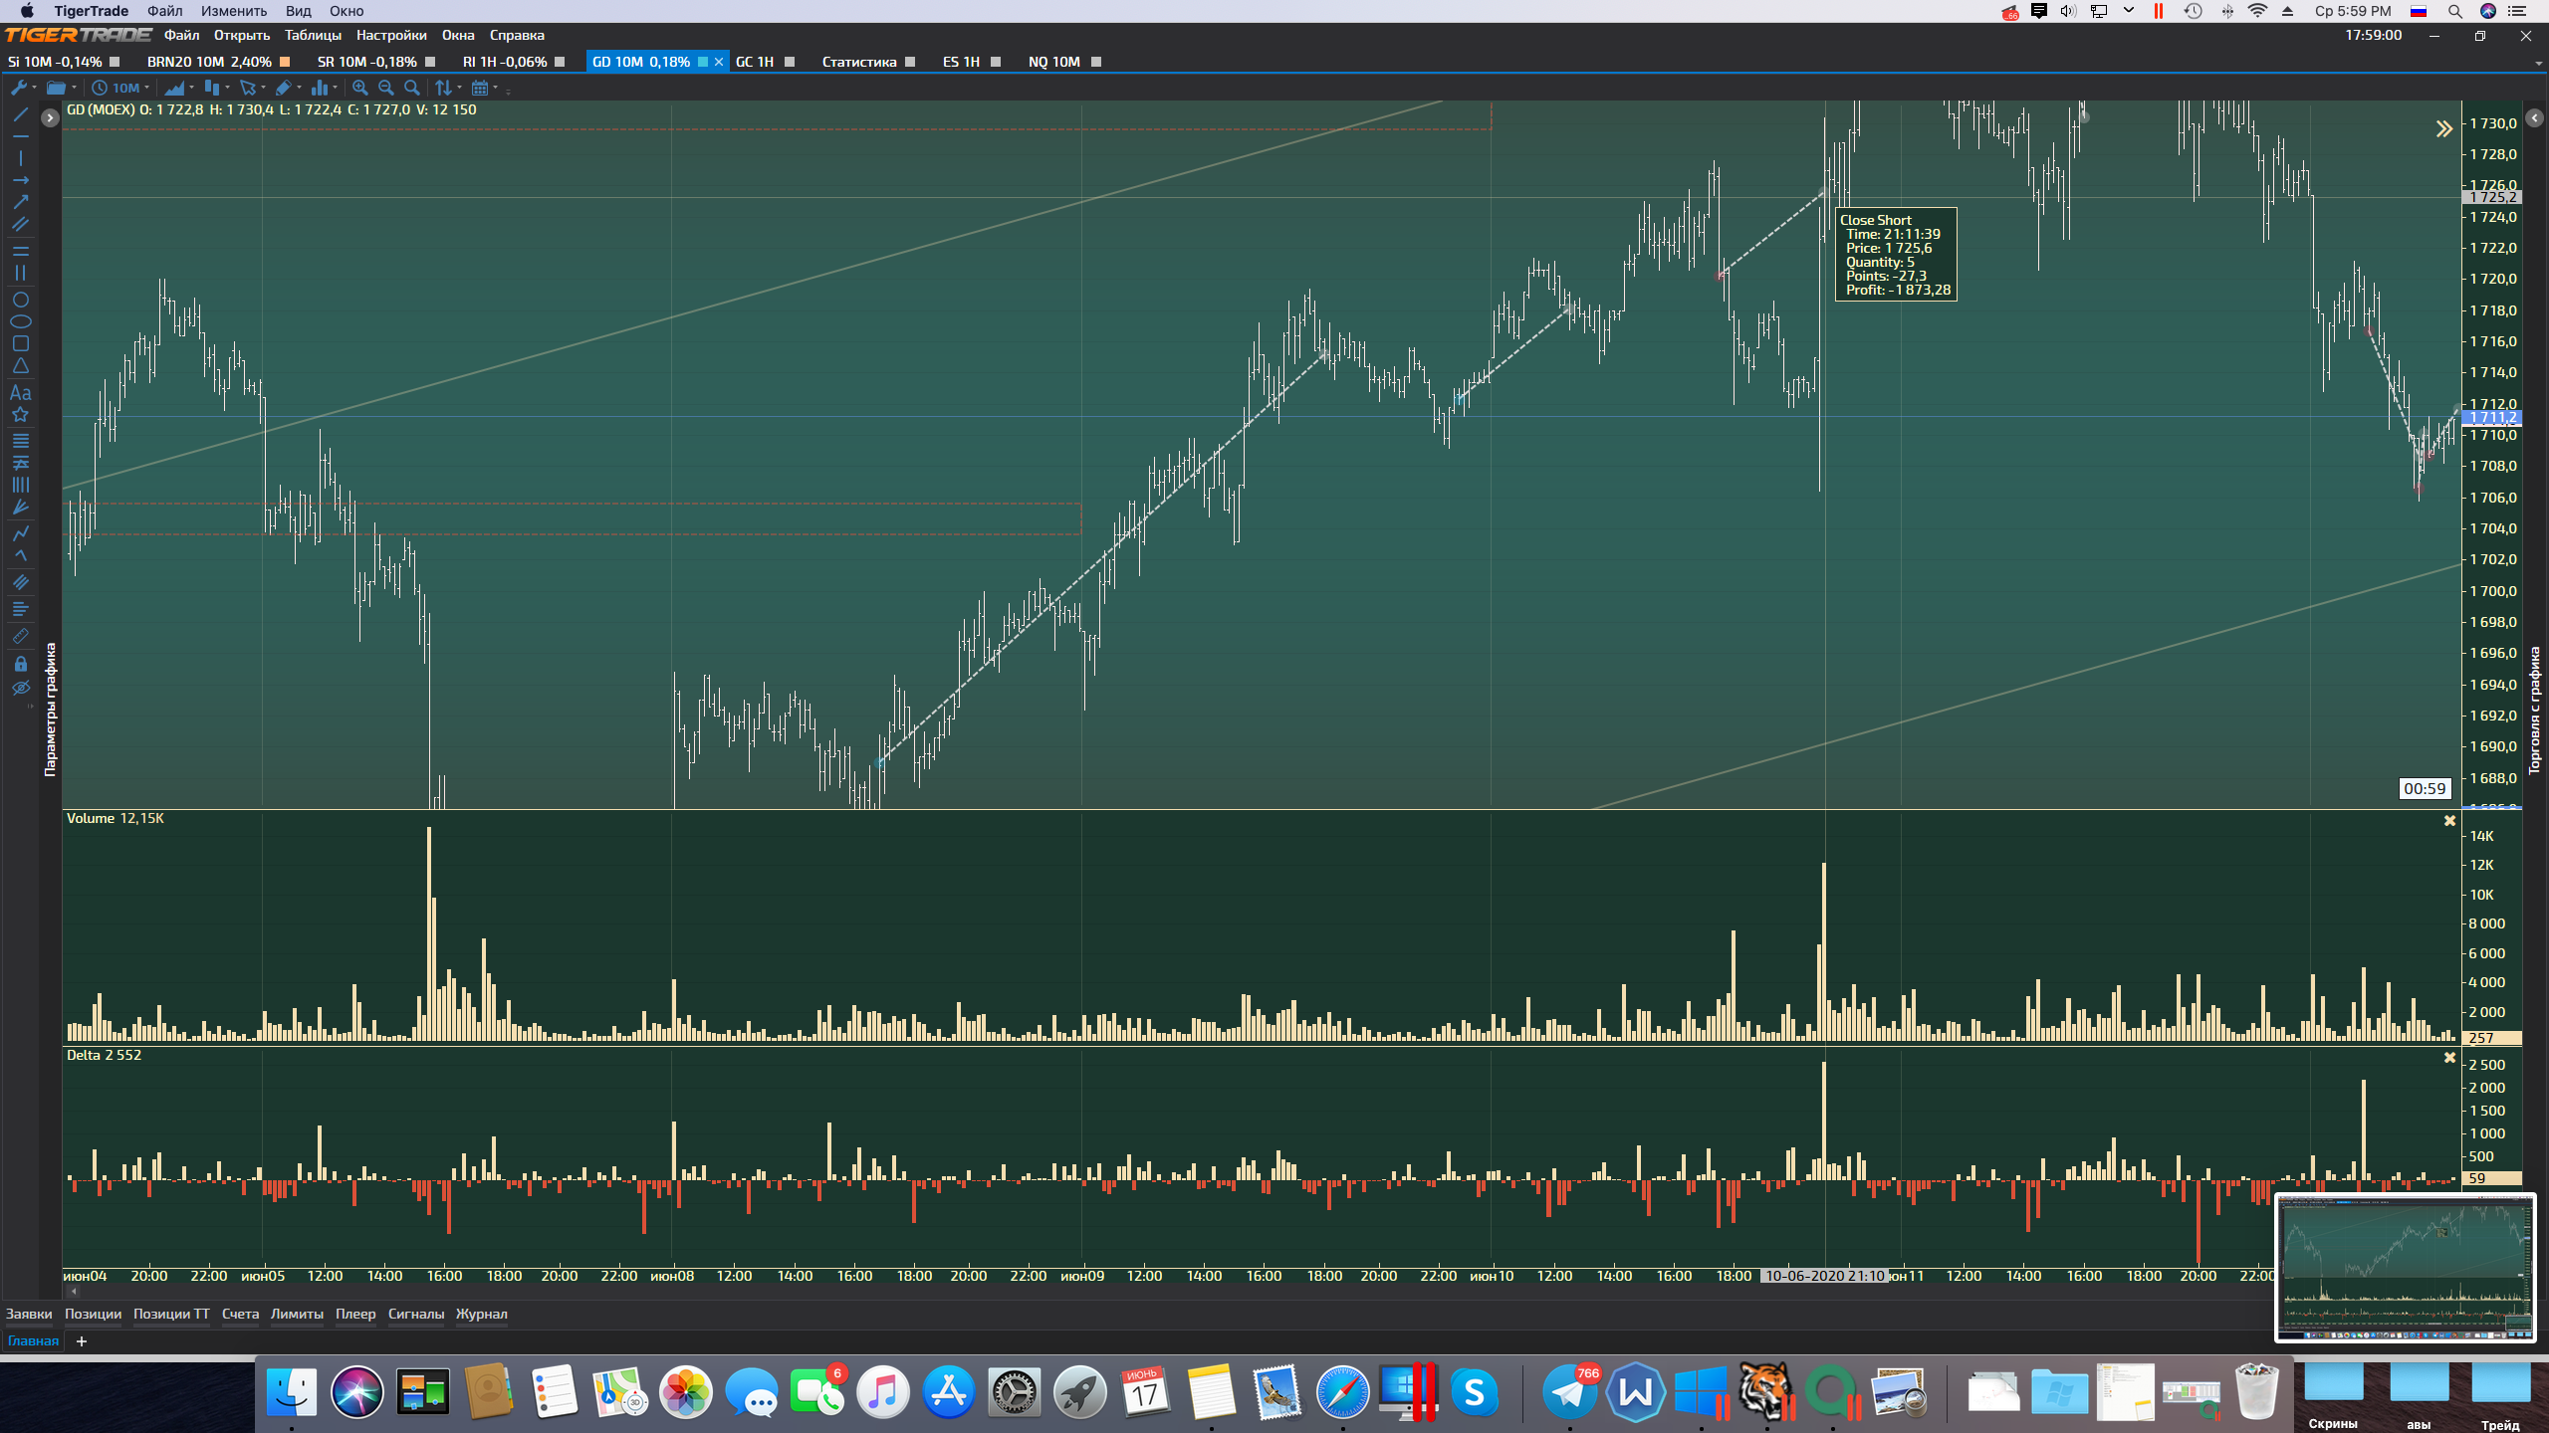Open the Позиции bottom panel link
The height and width of the screenshot is (1433, 2549).
(x=93, y=1314)
